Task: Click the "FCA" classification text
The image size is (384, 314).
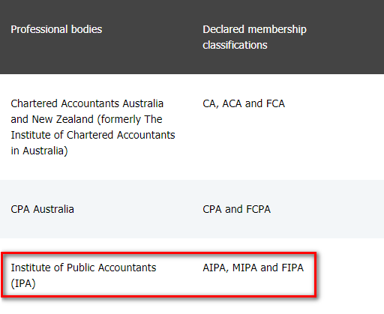Action: (275, 103)
